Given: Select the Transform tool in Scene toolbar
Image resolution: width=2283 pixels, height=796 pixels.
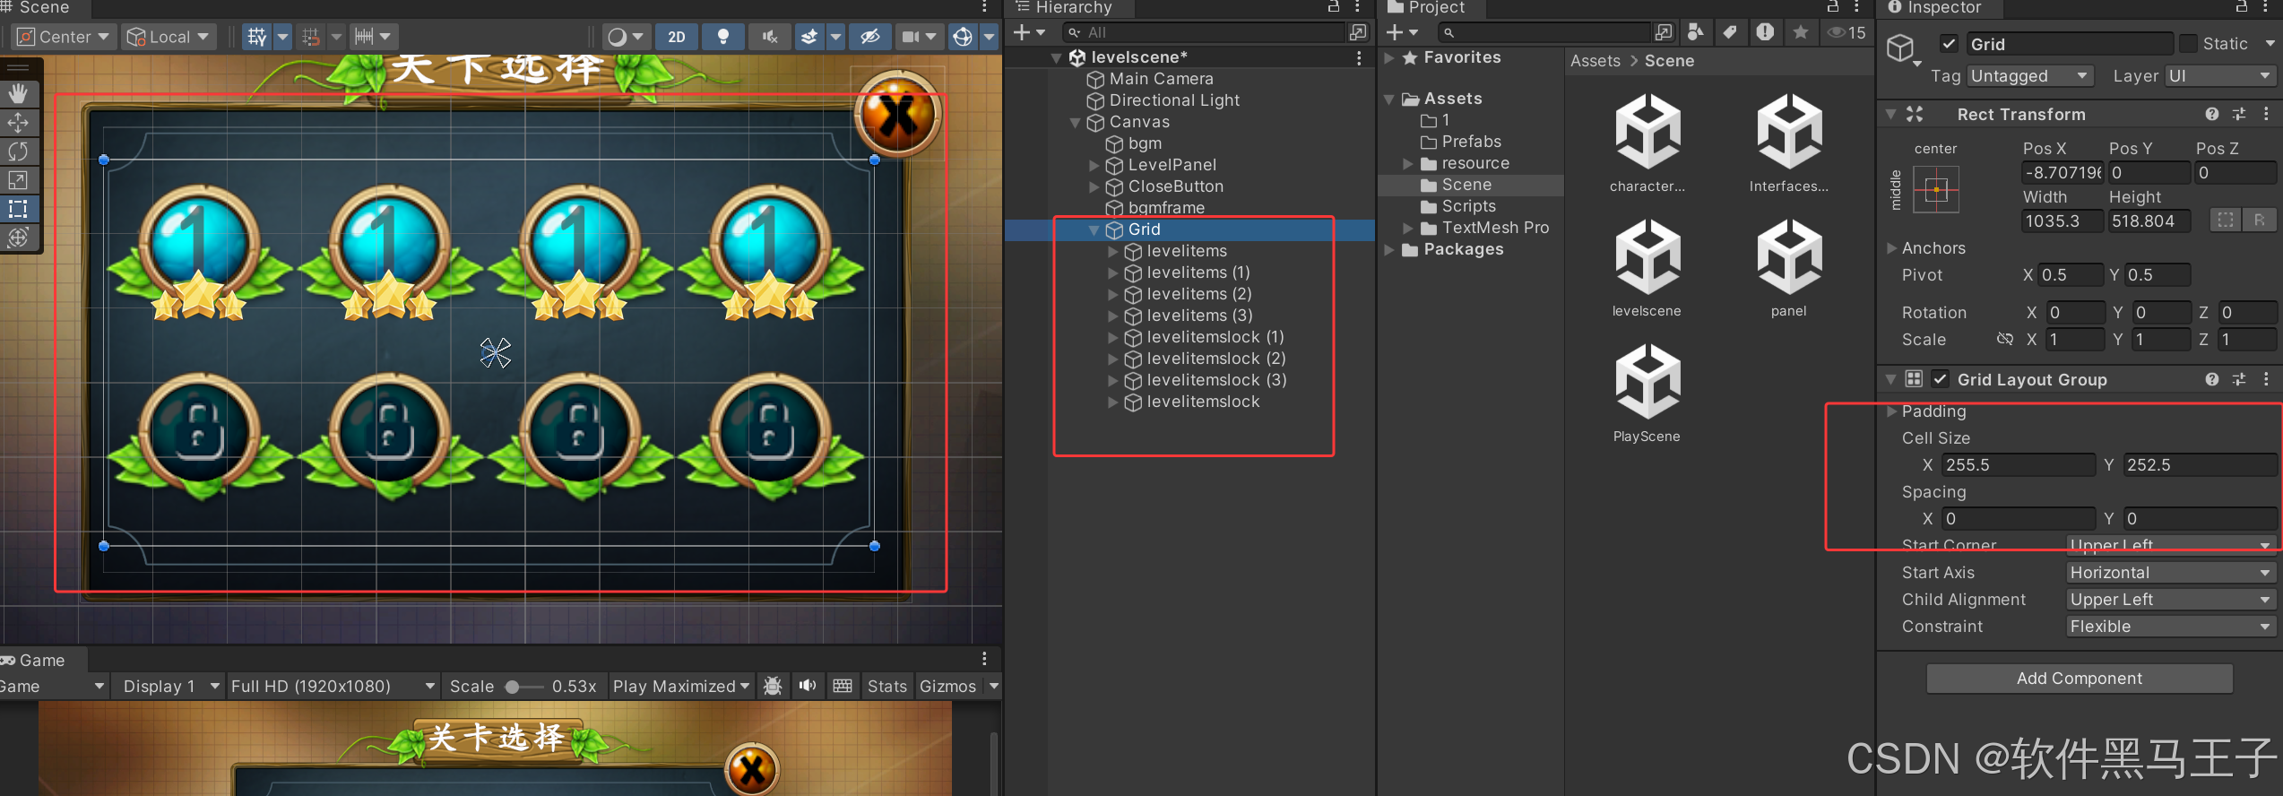Looking at the screenshot, I should pyautogui.click(x=18, y=238).
